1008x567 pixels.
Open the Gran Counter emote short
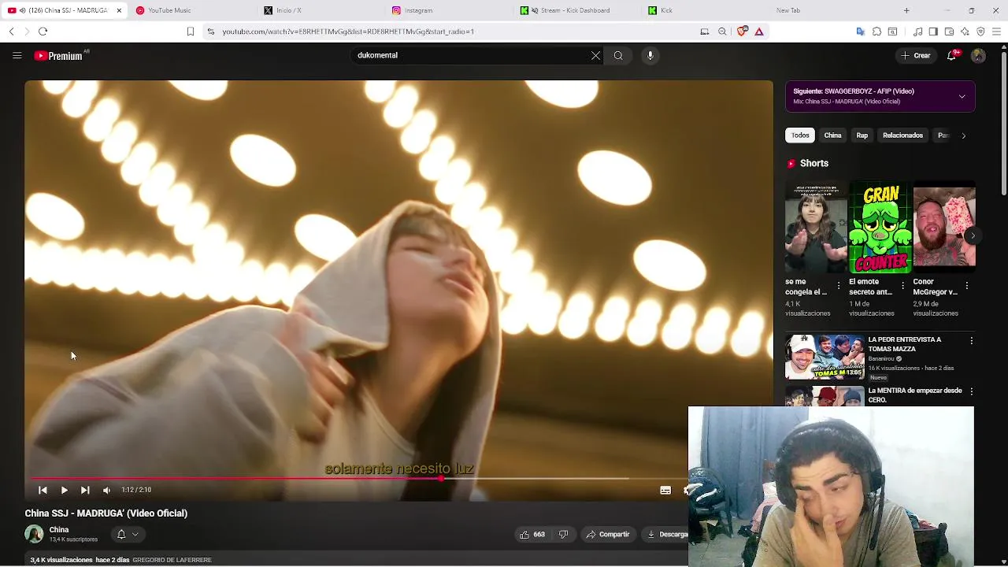point(880,227)
